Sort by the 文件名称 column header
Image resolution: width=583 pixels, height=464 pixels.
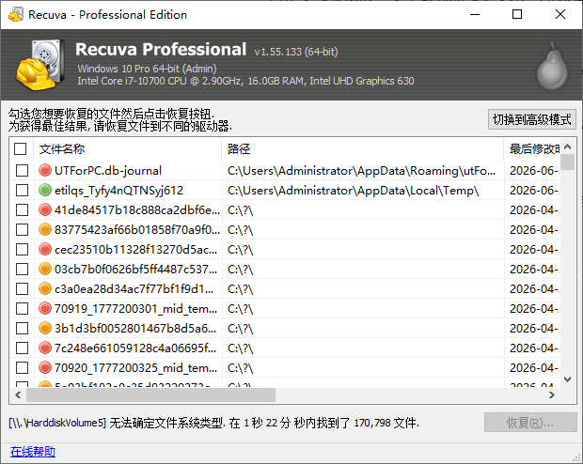click(127, 149)
